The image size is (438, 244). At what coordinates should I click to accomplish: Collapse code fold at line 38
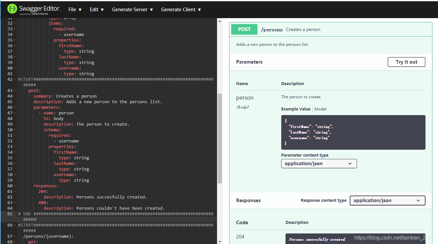[x=15, y=57]
